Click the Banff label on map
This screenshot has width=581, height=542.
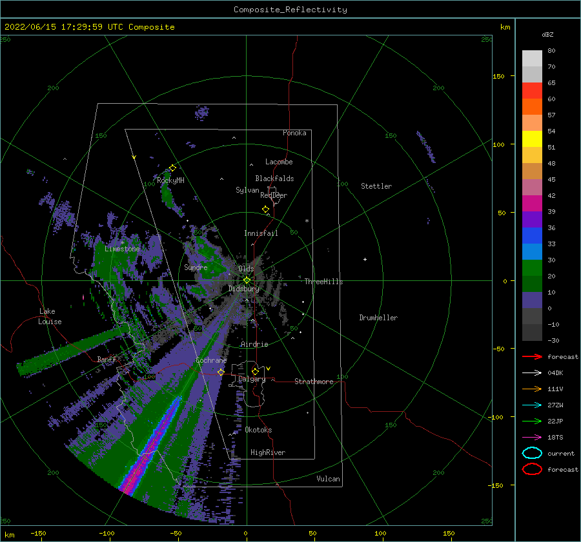click(107, 359)
